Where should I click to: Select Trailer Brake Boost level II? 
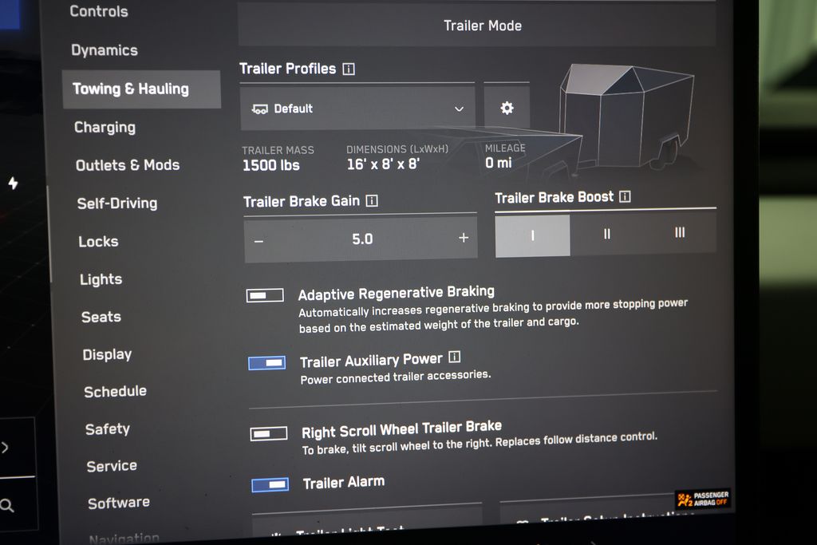click(607, 234)
